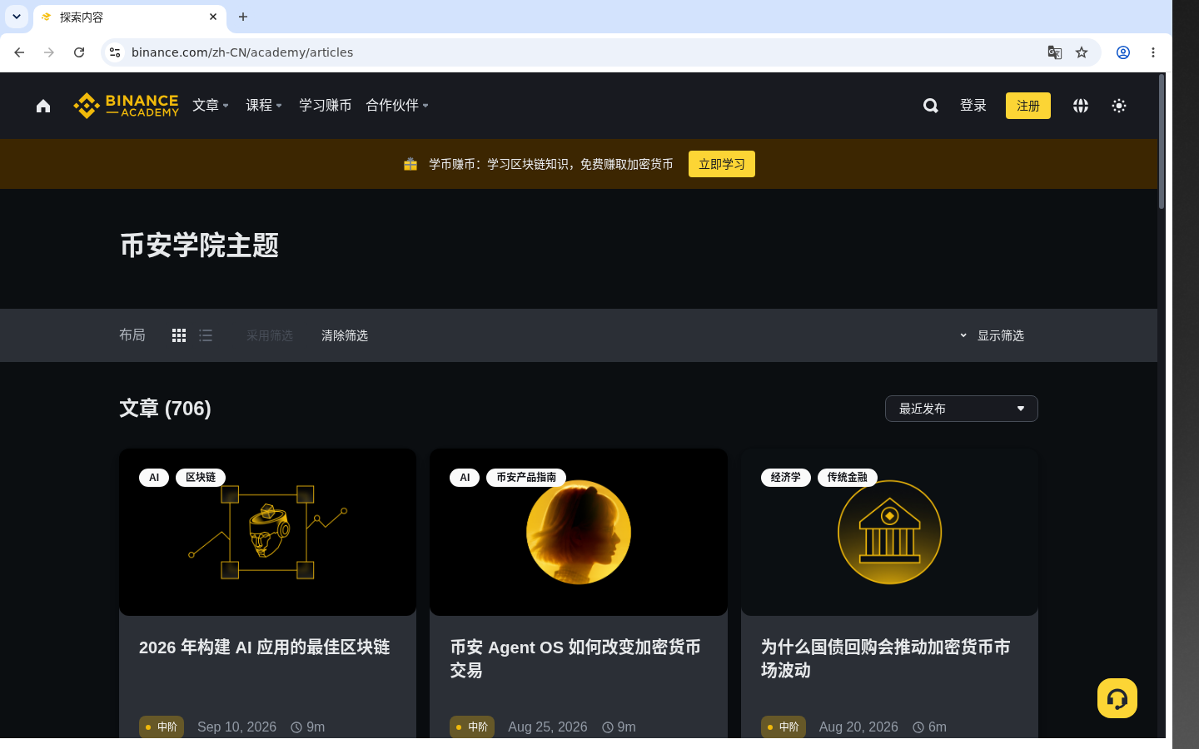Expand the 合作伙伴 menu
The height and width of the screenshot is (749, 1199).
pyautogui.click(x=397, y=106)
